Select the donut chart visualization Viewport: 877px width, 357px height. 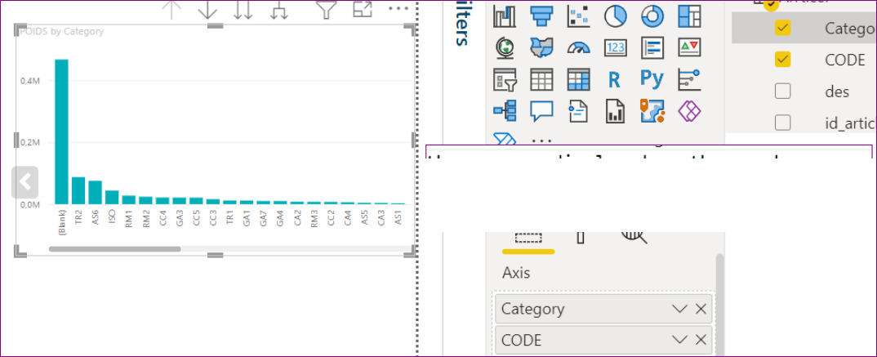tap(652, 16)
